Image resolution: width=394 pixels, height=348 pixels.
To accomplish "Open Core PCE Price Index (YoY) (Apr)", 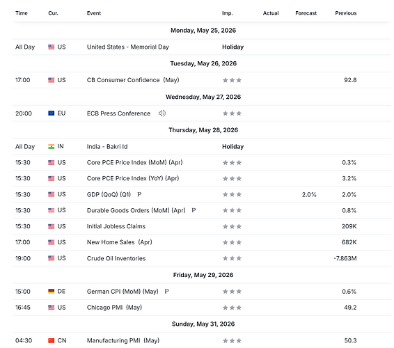I will pos(133,178).
